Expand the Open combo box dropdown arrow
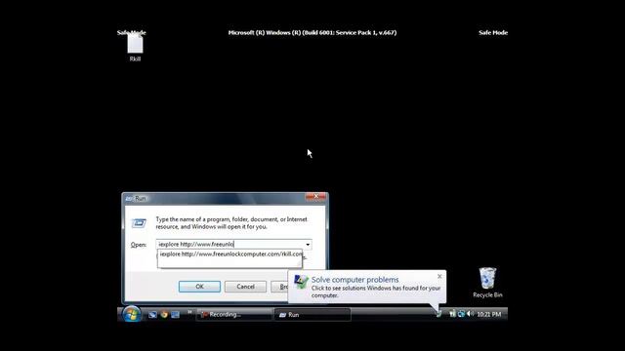 click(308, 245)
